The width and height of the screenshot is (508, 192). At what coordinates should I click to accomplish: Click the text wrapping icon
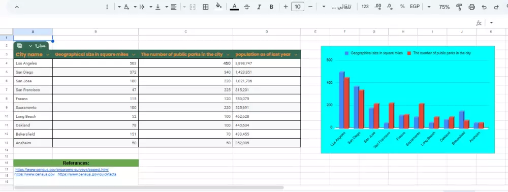[x=142, y=7]
